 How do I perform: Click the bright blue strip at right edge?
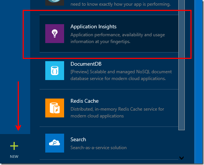coord(199,82)
